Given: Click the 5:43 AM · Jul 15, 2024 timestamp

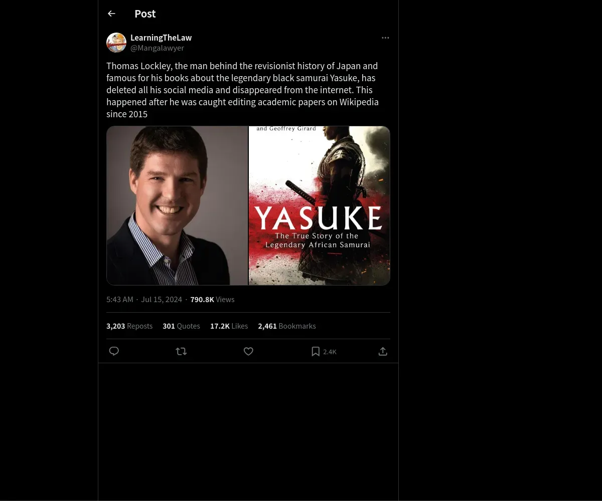Looking at the screenshot, I should (144, 300).
